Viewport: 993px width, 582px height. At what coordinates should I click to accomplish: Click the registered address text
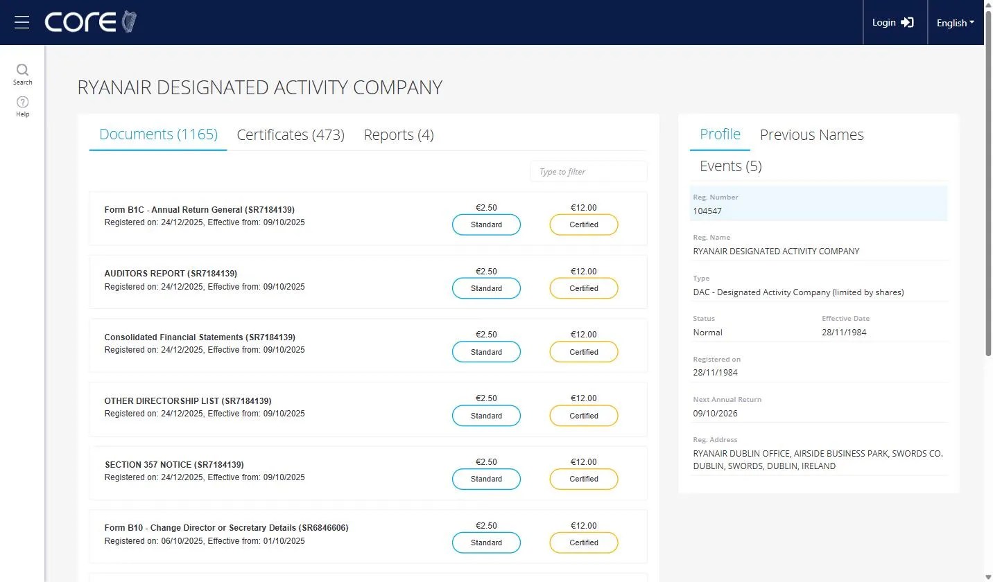click(x=818, y=460)
